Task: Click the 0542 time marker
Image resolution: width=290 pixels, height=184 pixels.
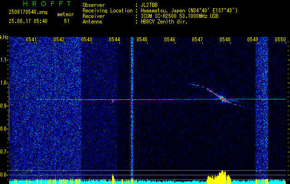Action: pyautogui.click(x=59, y=39)
